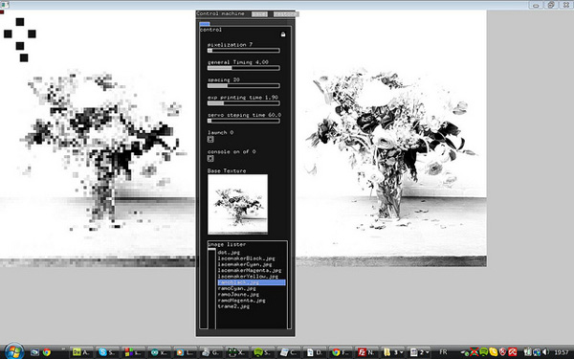Click the pixelization slider track
Viewport: 574px width, 359px height.
pyautogui.click(x=243, y=51)
